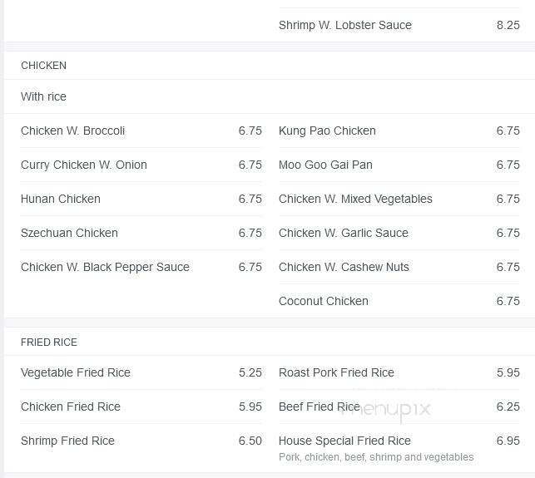
Task: Click Curry Chicken W. Onion
Action: coord(84,165)
